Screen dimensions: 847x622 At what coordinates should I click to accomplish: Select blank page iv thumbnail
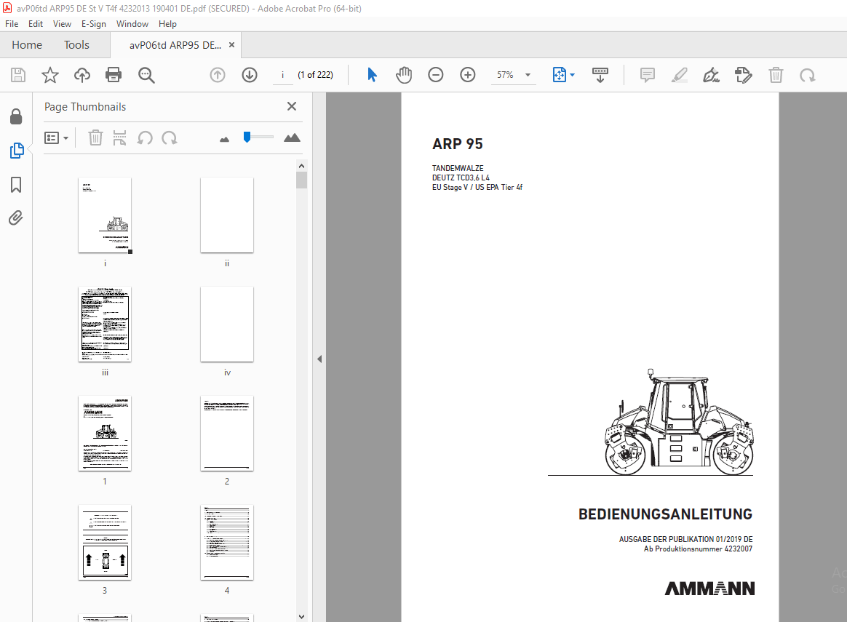(x=227, y=324)
